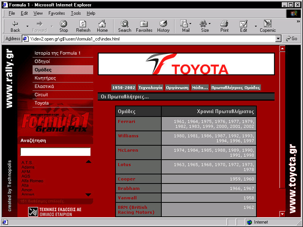Screen dimensions: 303x227
Task: Click page scrollbar down arrow
Action: pyautogui.click(x=282, y=214)
